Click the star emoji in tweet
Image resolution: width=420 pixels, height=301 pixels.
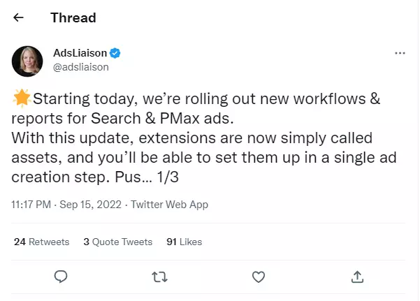point(22,98)
